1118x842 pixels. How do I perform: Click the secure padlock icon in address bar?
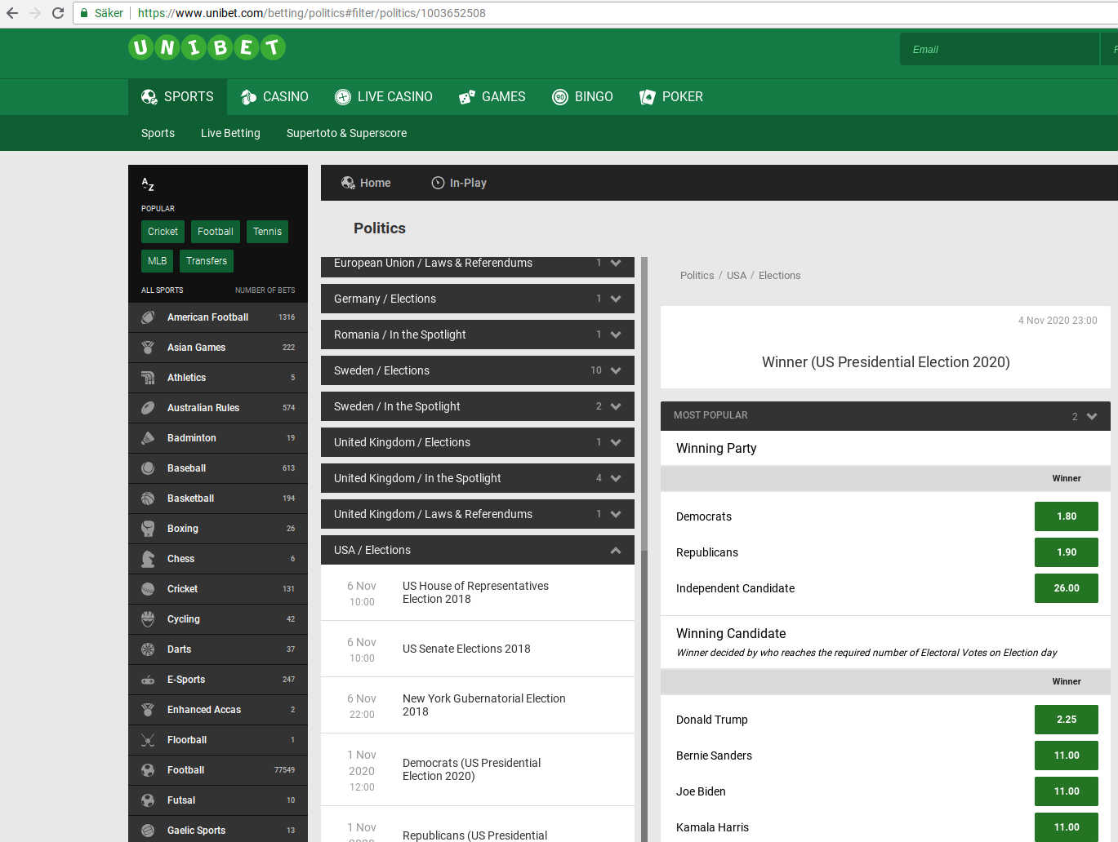83,13
